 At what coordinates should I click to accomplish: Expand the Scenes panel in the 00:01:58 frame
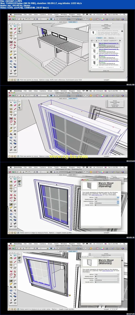(x=106, y=24)
